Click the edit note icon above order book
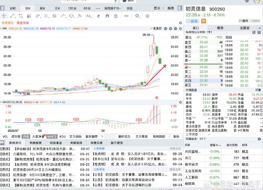The image size is (263, 190). [259, 32]
